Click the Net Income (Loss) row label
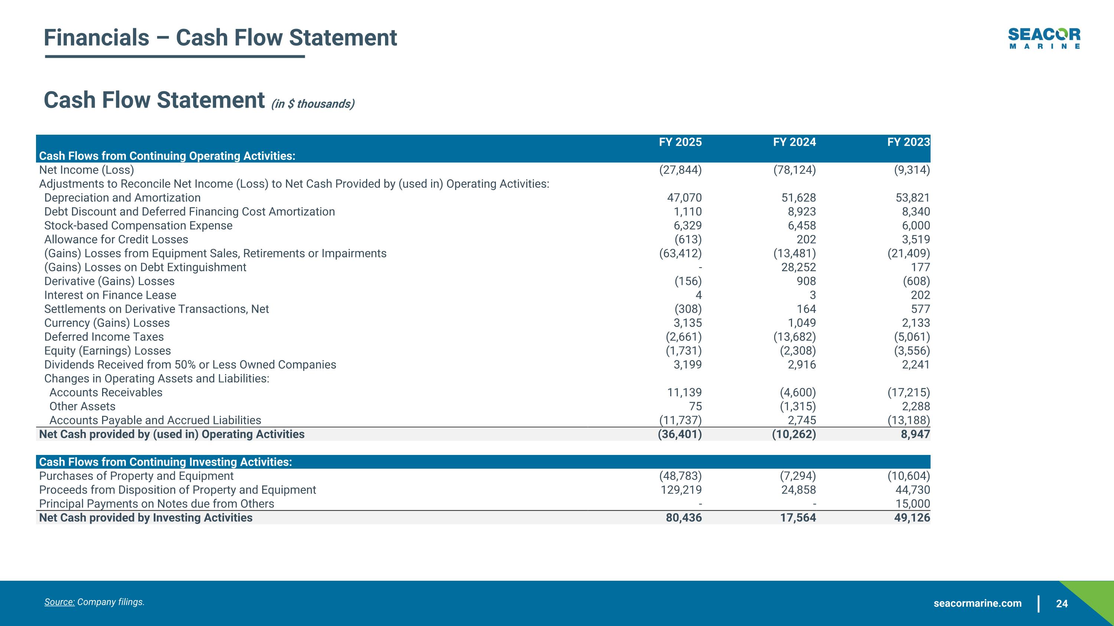 (x=87, y=170)
